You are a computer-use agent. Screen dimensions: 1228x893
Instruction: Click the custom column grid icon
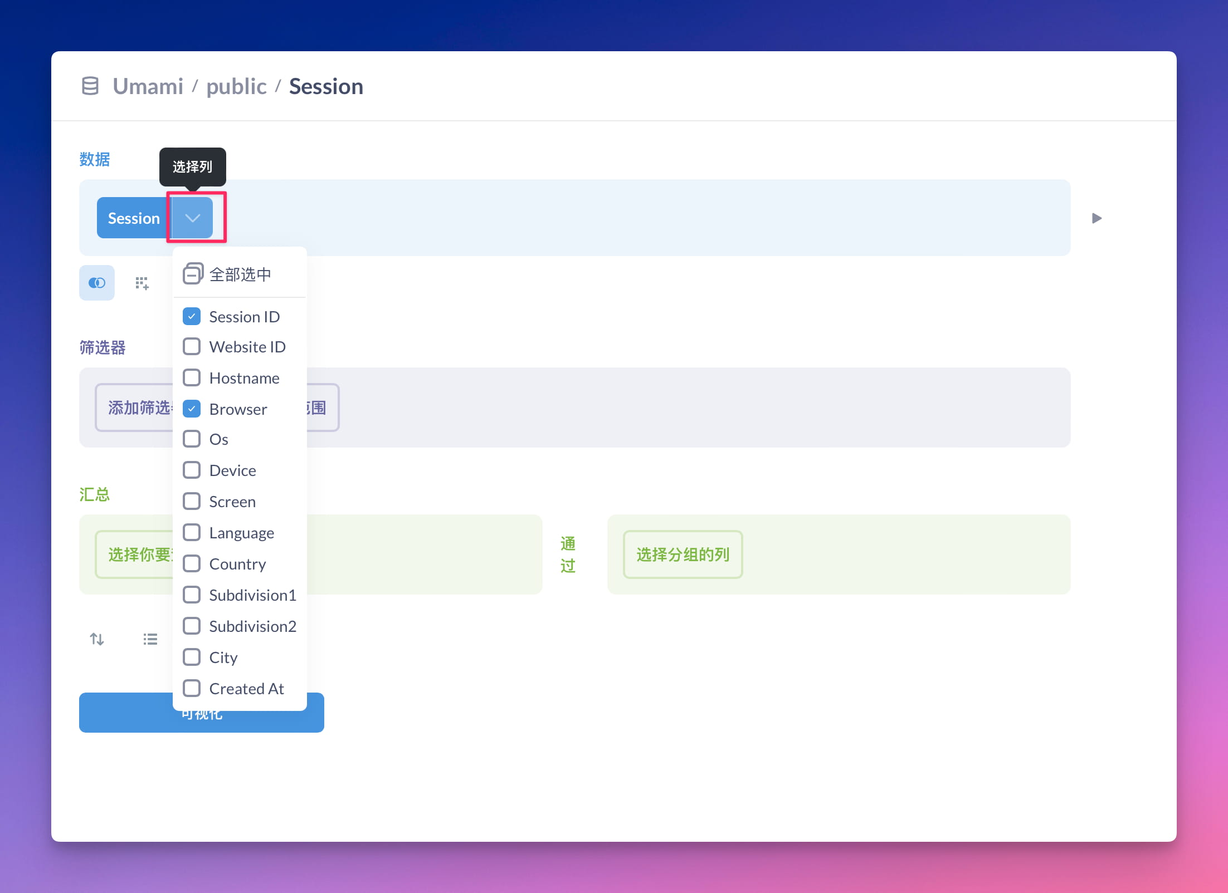142,283
